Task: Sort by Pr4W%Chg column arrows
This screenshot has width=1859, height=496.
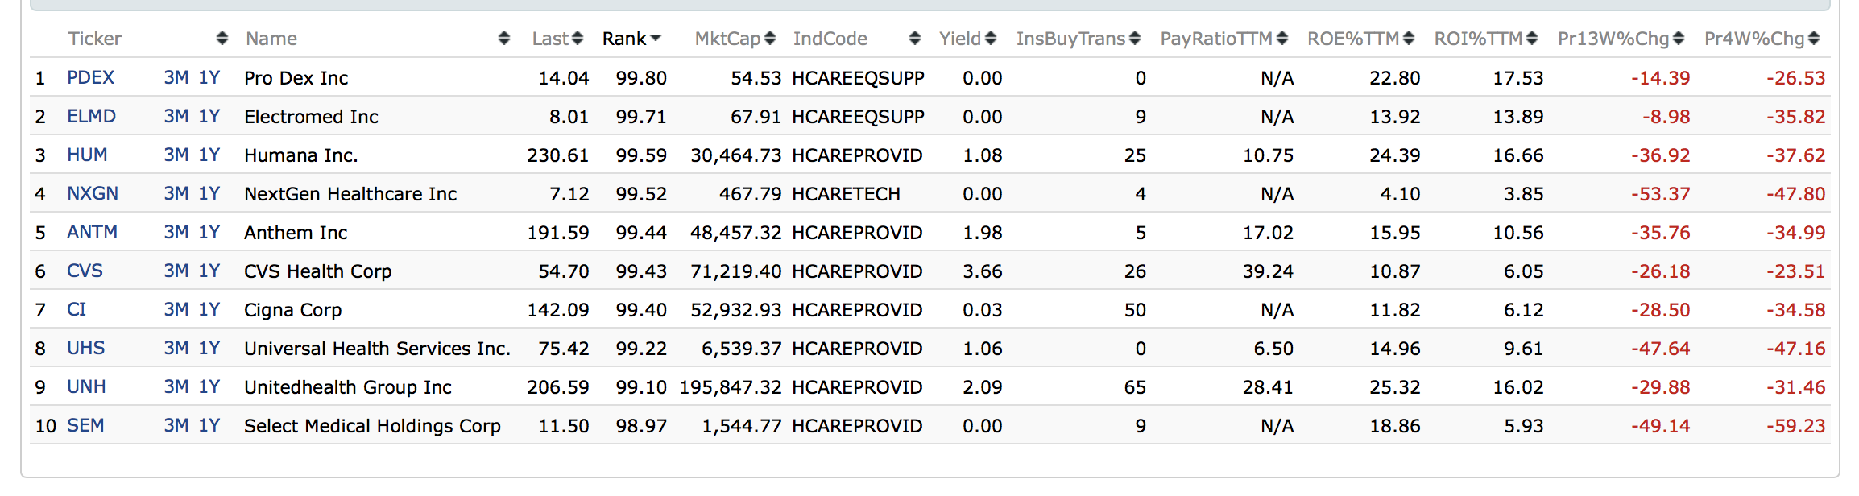Action: click(x=1814, y=39)
